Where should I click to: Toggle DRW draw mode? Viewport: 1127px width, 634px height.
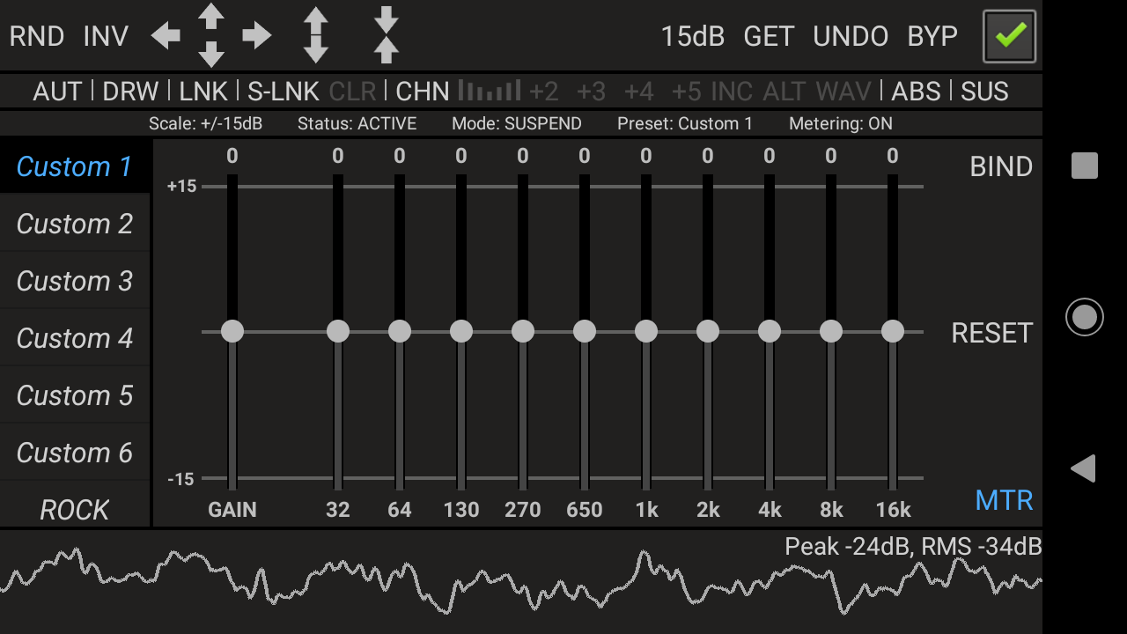pos(130,91)
